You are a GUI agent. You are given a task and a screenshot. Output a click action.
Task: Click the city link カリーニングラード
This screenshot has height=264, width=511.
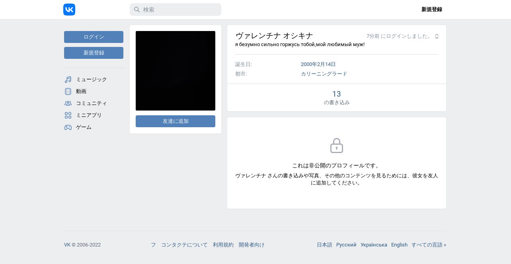tap(324, 74)
